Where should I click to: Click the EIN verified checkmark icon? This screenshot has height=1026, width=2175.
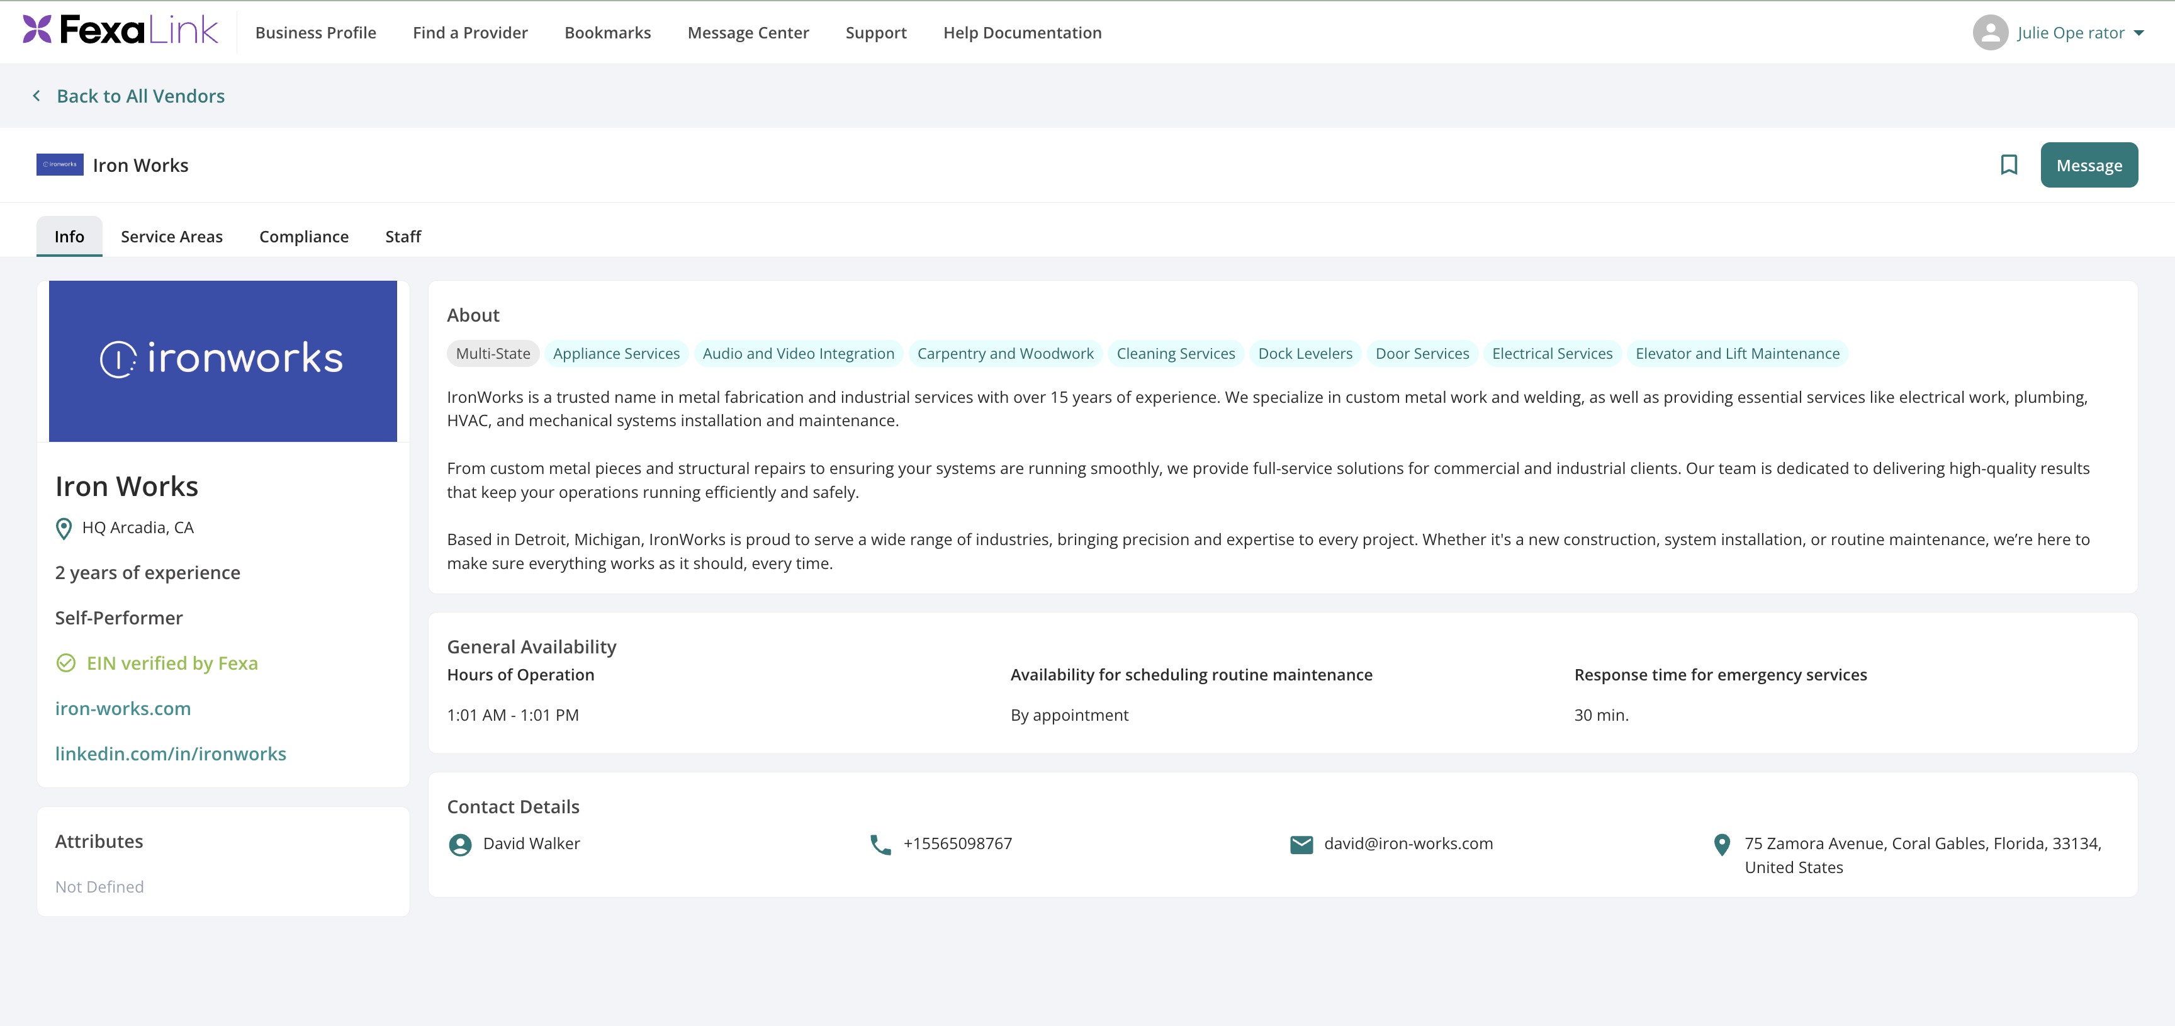[x=66, y=663]
